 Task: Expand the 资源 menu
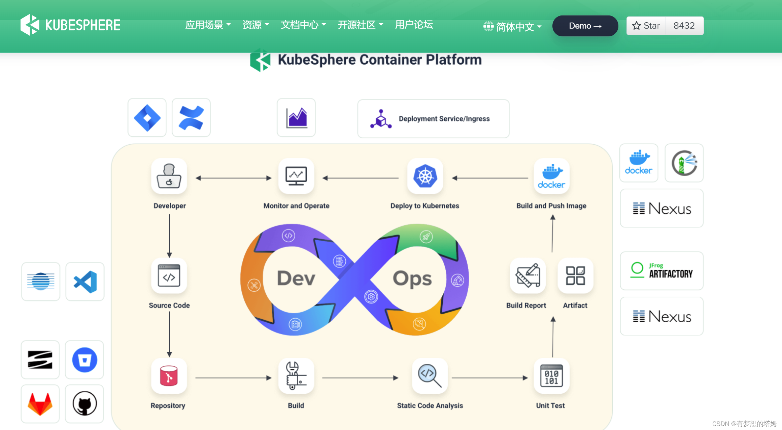[256, 25]
